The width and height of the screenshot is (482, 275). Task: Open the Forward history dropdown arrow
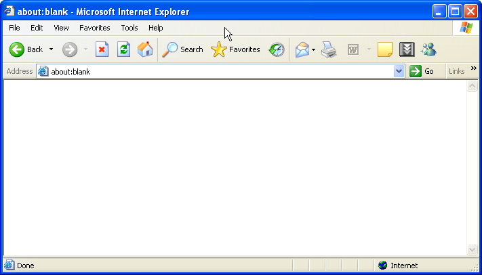(x=86, y=49)
